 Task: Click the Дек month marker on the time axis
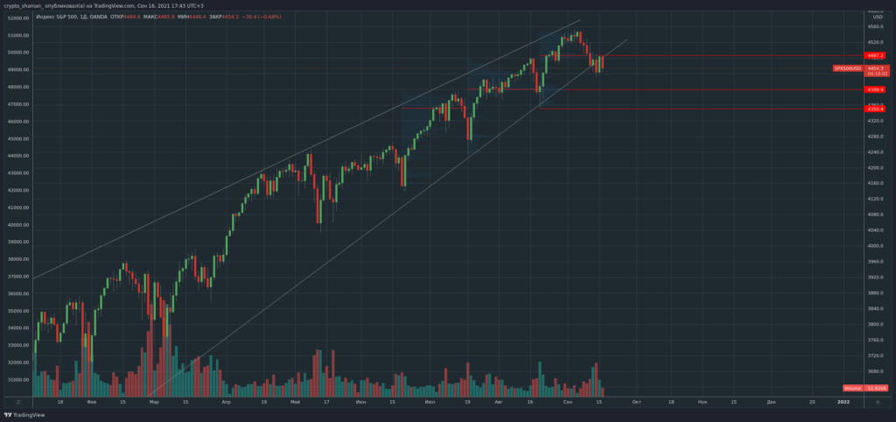[771, 401]
